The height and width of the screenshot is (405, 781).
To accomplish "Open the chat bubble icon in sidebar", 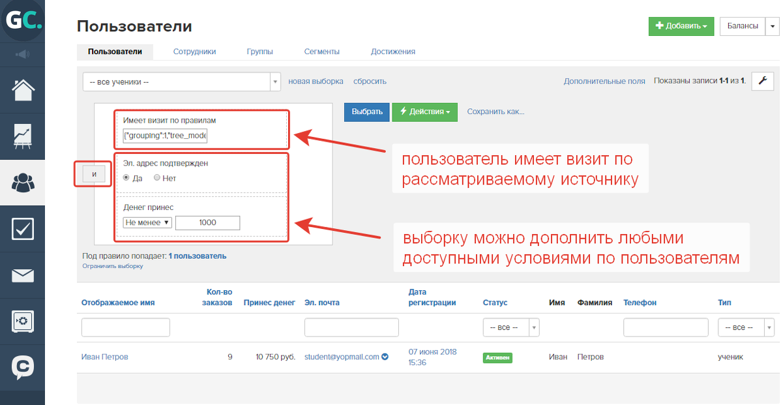I will [23, 368].
